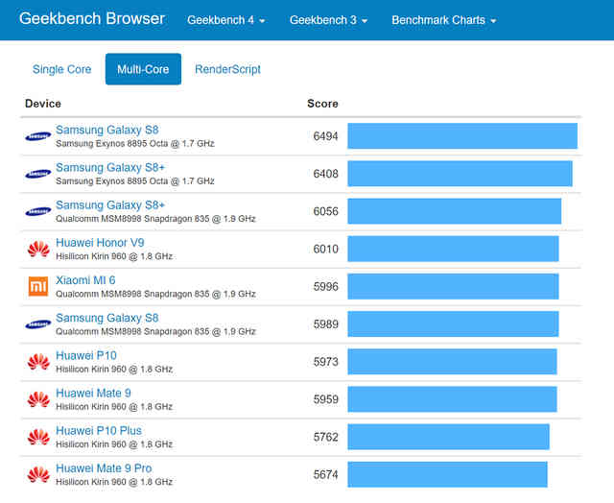Click the score bar for 5973
Image resolution: width=614 pixels, height=503 pixels.
452,362
